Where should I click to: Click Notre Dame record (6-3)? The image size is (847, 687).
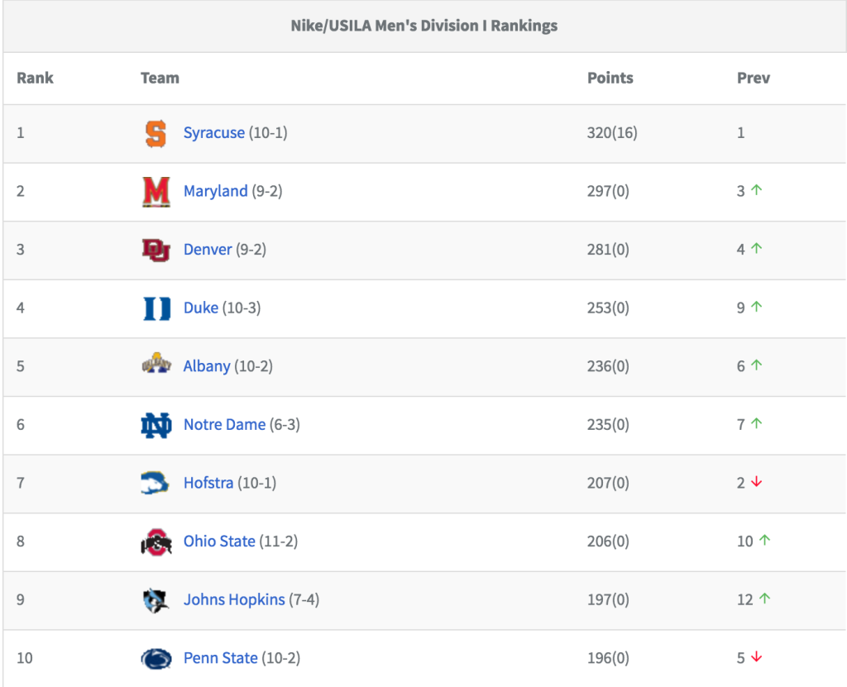tap(285, 424)
